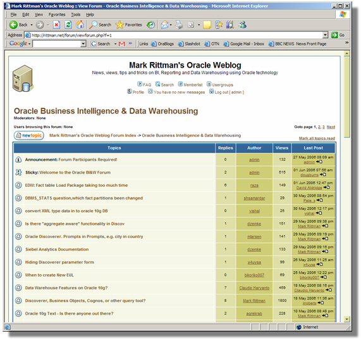Open the Search toolbar button
Viewport: 361px width, 340px height.
(100, 25)
